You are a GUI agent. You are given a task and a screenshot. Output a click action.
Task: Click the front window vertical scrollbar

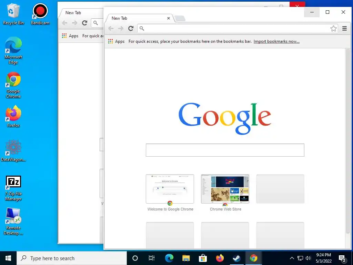point(347,141)
